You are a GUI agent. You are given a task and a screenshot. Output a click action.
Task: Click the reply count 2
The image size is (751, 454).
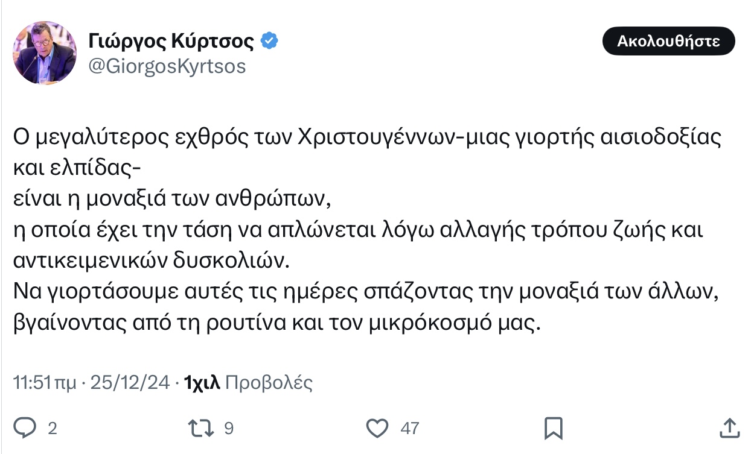53,429
